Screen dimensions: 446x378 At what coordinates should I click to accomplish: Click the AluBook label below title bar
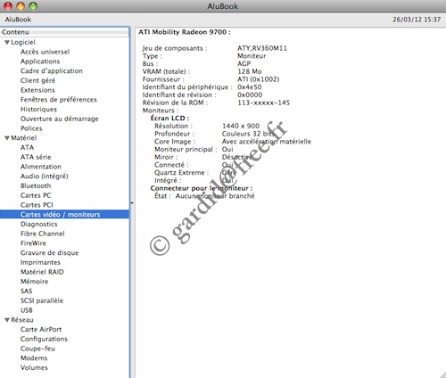18,20
